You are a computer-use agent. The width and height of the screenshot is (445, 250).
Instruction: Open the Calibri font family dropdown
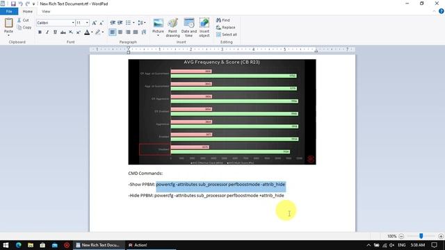72,23
